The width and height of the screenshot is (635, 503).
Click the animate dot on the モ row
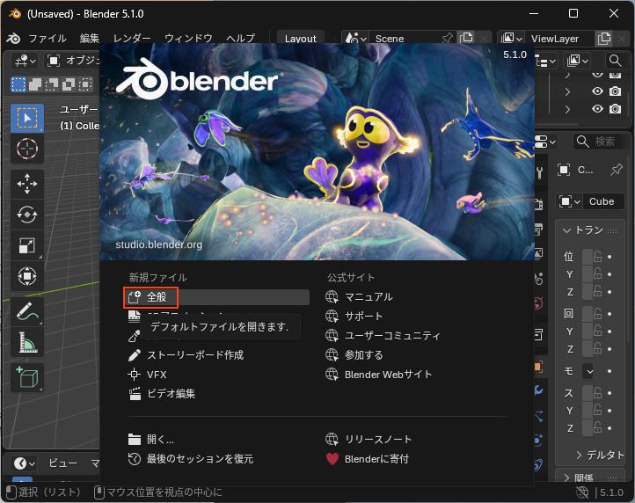pos(609,371)
